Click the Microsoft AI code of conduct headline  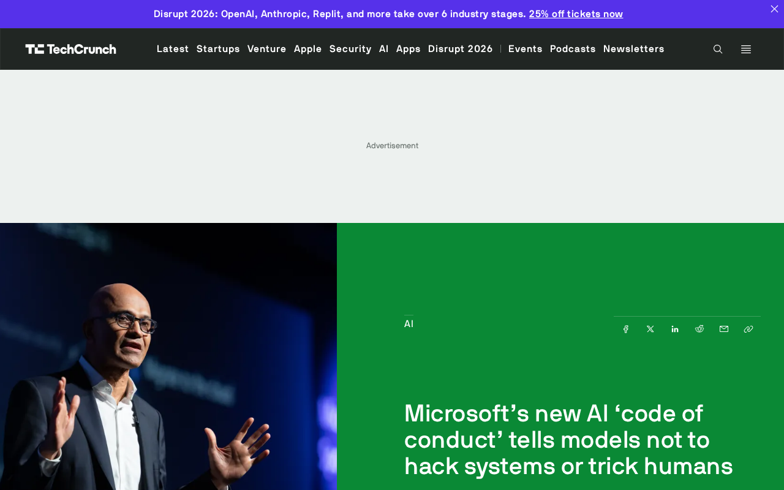pyautogui.click(x=568, y=440)
